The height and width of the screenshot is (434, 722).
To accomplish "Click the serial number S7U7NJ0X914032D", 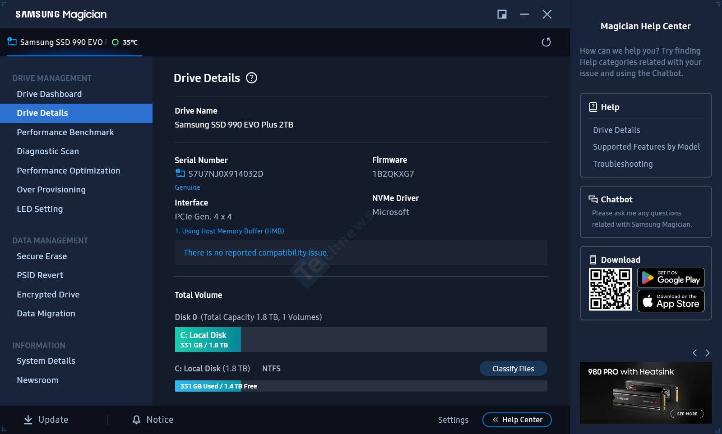I will click(x=226, y=174).
